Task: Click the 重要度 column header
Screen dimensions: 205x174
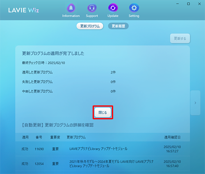Action: pos(55,137)
